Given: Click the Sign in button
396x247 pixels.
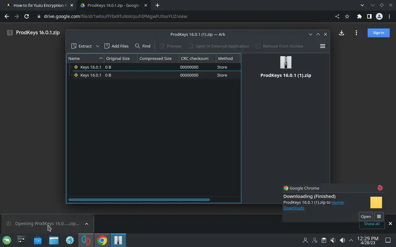Looking at the screenshot, I should [378, 33].
